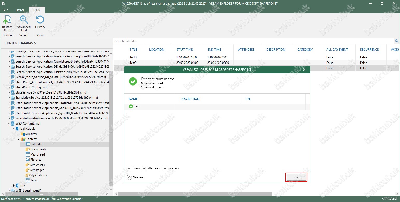
Task: Sort by the TITLE column header
Action: point(133,50)
